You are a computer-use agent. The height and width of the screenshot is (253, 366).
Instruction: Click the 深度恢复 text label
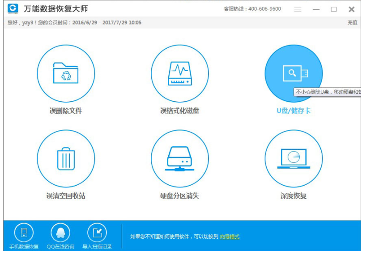point(294,196)
